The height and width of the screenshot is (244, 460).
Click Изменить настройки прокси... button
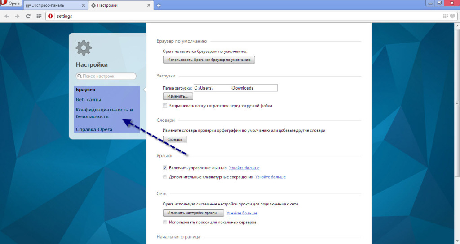coord(193,213)
